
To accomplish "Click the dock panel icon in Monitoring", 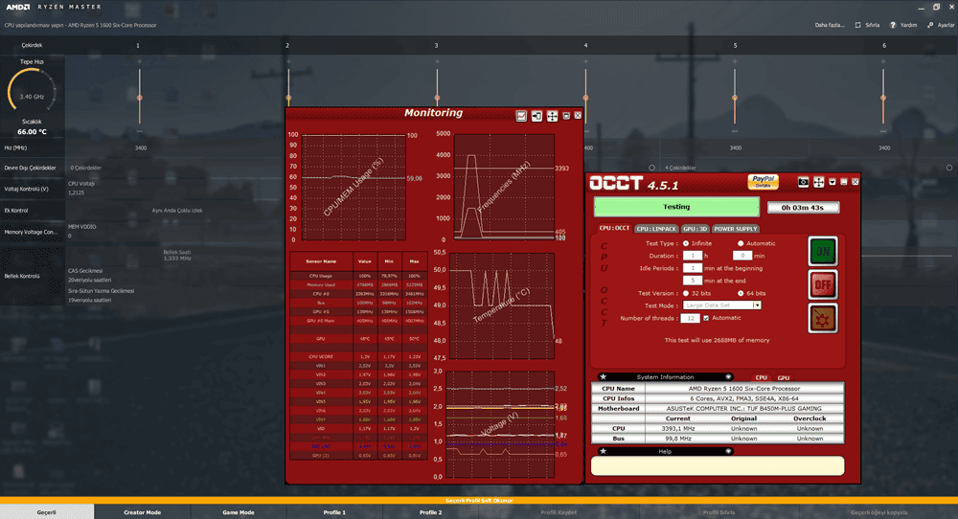I will (536, 116).
